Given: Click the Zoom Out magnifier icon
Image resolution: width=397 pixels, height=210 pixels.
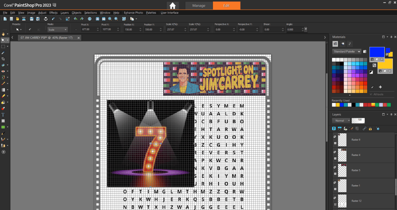Looking at the screenshot, I should [x=110, y=19].
